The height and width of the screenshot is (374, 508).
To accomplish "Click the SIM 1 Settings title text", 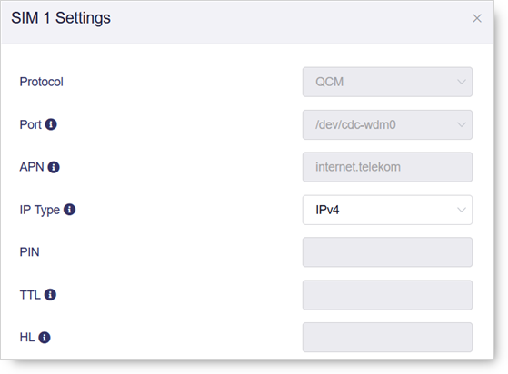I will point(61,18).
